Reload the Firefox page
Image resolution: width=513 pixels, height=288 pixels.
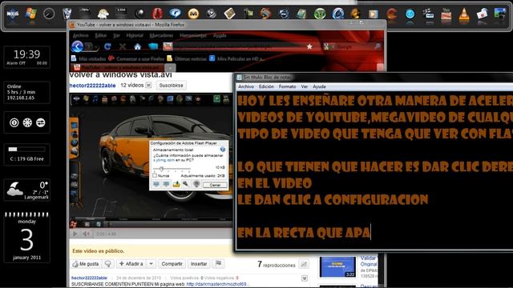point(107,46)
